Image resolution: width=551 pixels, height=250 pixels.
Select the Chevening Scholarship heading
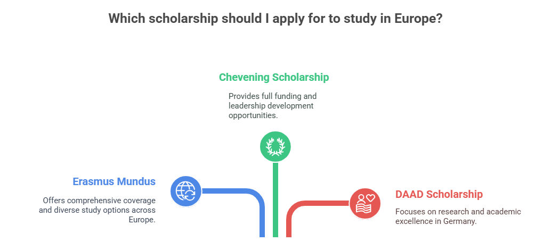(274, 77)
